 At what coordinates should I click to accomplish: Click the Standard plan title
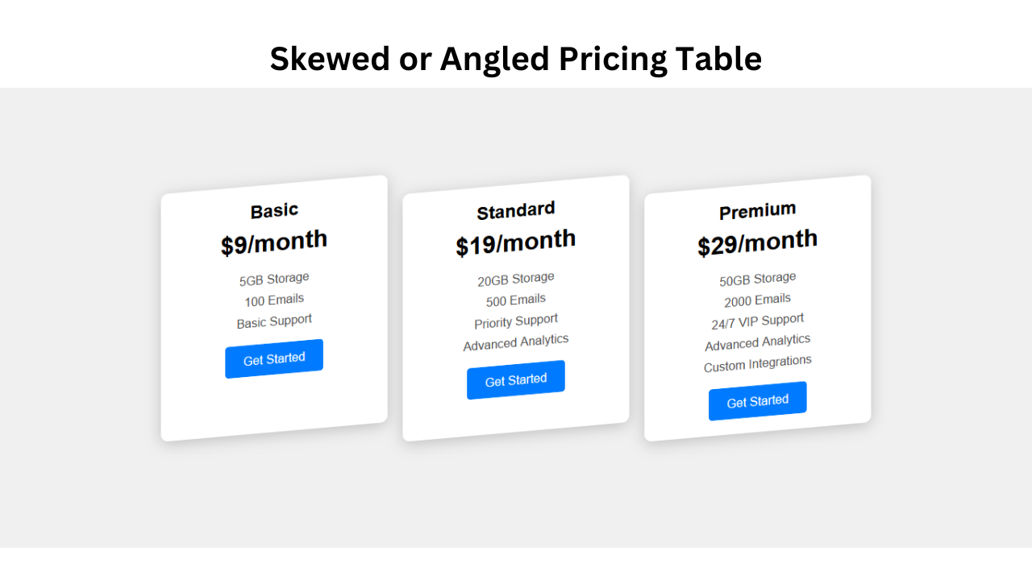pyautogui.click(x=515, y=209)
